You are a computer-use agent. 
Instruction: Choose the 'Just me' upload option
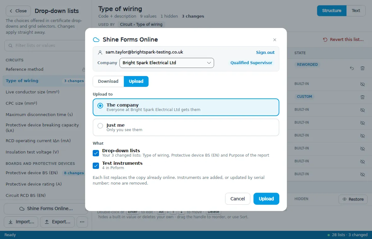coord(186,127)
